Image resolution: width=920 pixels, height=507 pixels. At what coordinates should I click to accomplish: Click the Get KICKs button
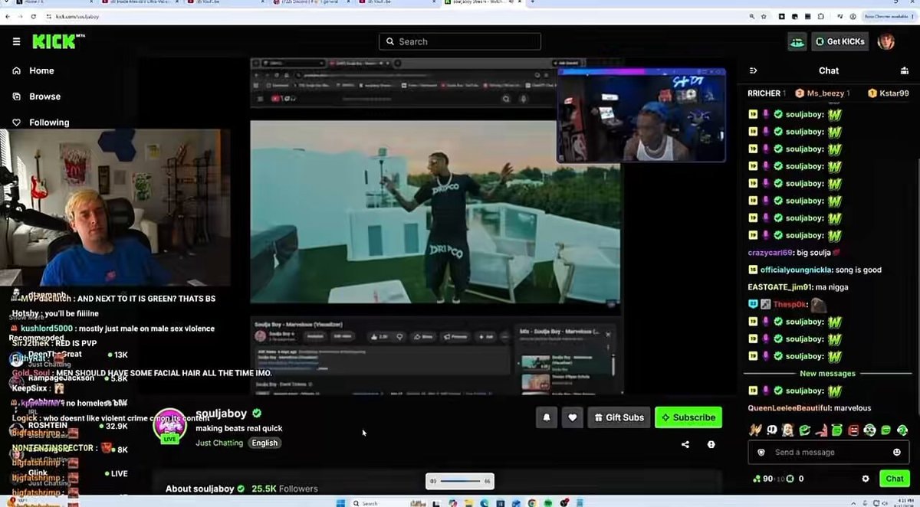point(839,41)
